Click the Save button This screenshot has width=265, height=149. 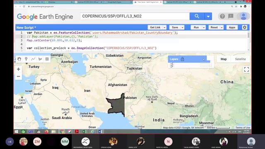[175, 27]
